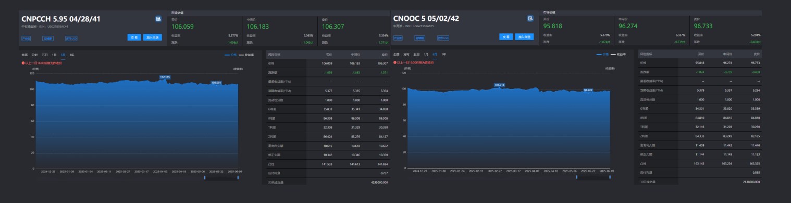Click the 112.185 peak label on CNPCCH chart
This screenshot has height=203, width=791.
(165, 77)
